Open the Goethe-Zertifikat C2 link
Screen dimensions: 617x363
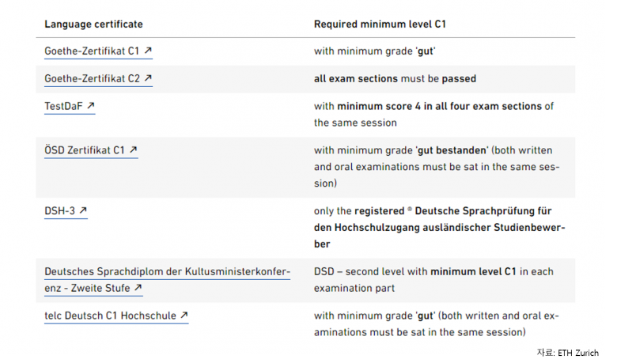tap(98, 78)
